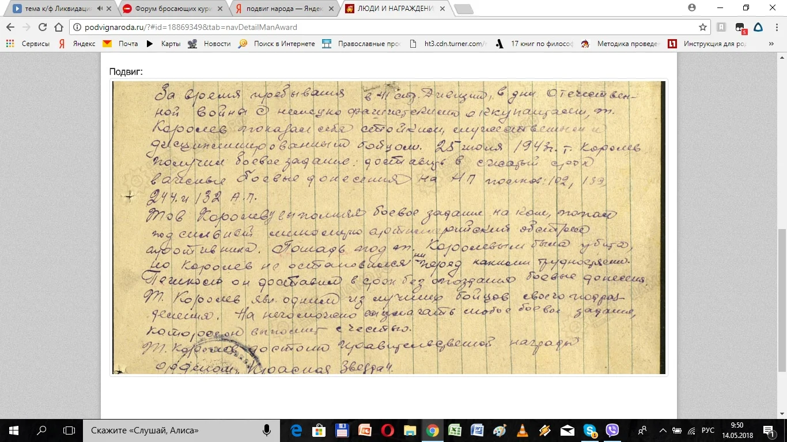The image size is (787, 442).
Task: Open Task View in the taskbar
Action: pyautogui.click(x=69, y=430)
